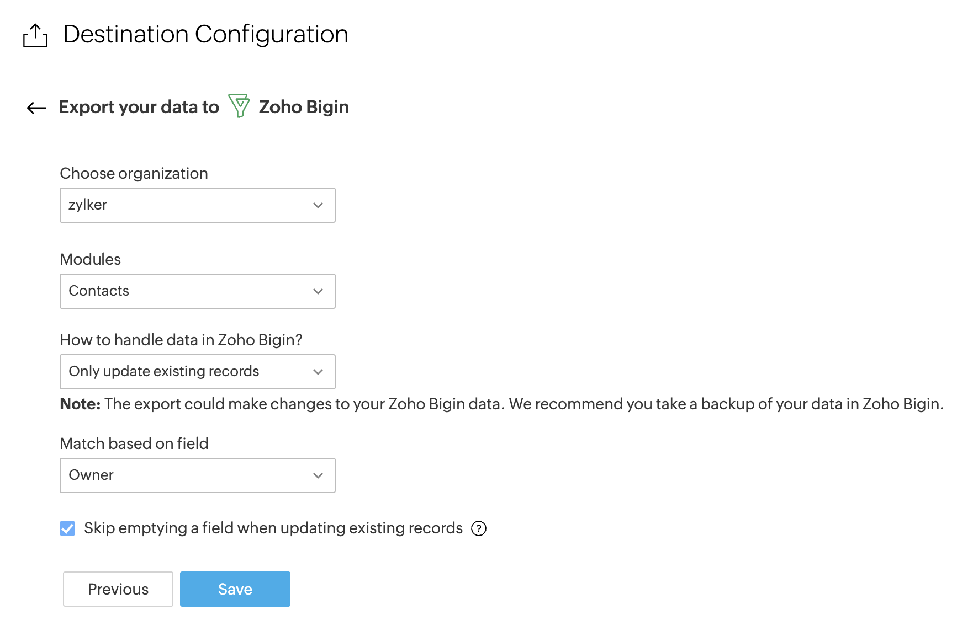Click the 'Zoho Bigin' title text
The image size is (973, 631).
point(304,107)
